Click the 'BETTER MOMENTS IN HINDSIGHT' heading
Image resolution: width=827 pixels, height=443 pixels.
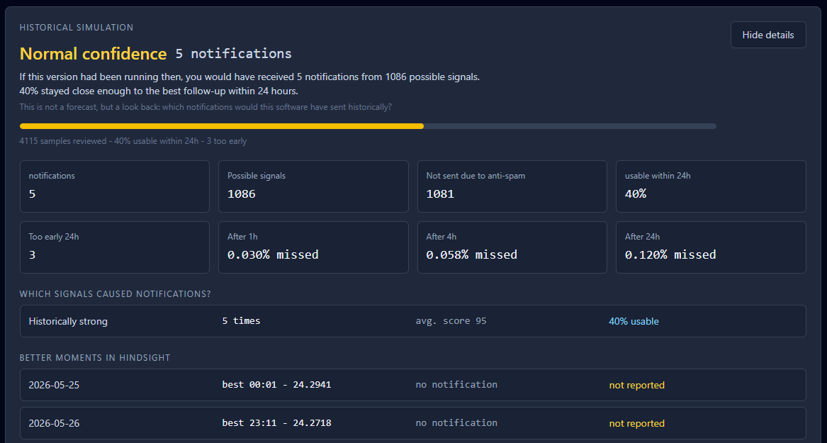[95, 357]
